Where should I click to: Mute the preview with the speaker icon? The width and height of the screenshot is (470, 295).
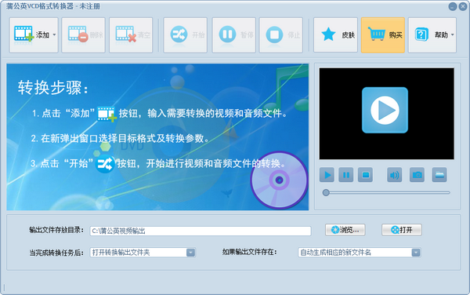pos(395,175)
